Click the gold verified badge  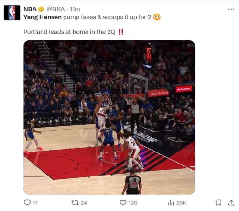point(41,9)
